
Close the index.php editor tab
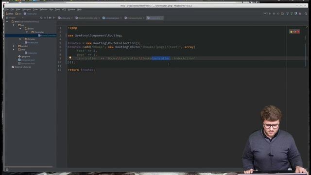click(72, 18)
